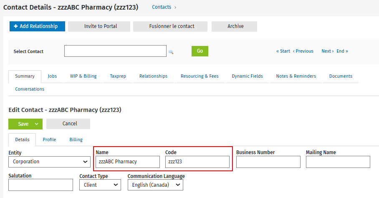Jump to the Next contact link
This screenshot has height=198, width=379.
pos(328,51)
